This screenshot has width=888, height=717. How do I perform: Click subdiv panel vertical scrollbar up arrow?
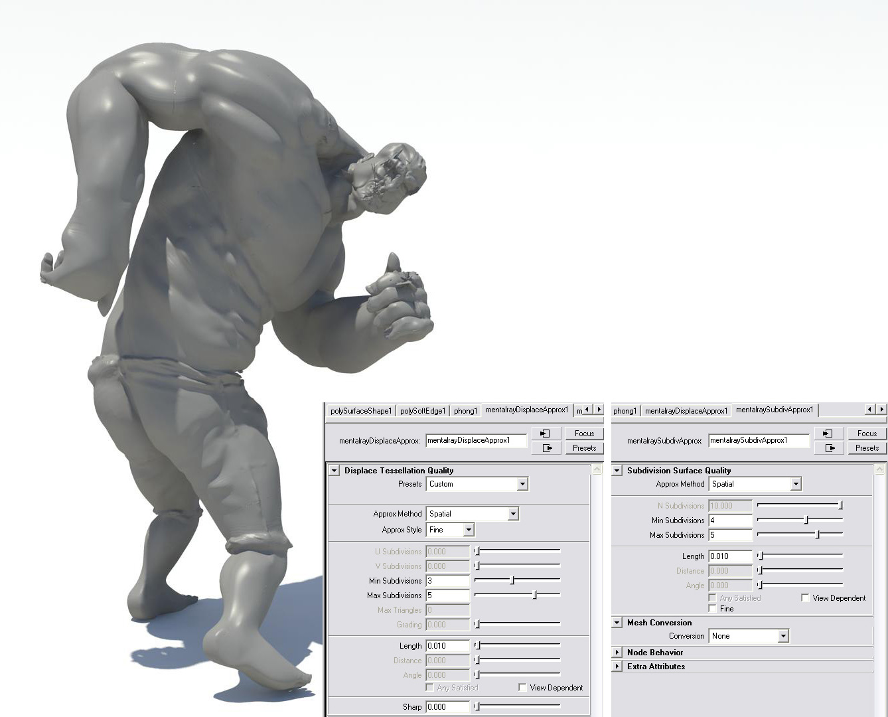pyautogui.click(x=881, y=470)
